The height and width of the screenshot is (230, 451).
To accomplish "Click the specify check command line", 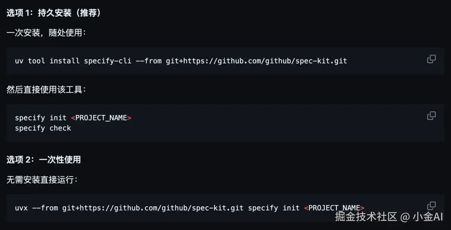I will 43,128.
